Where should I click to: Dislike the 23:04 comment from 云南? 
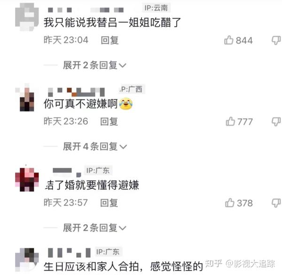[276, 40]
